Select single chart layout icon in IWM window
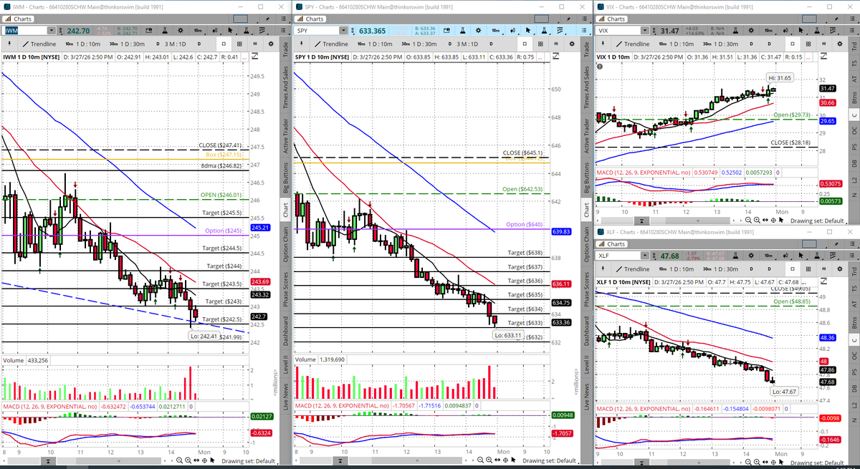The height and width of the screenshot is (469, 860). (224, 44)
